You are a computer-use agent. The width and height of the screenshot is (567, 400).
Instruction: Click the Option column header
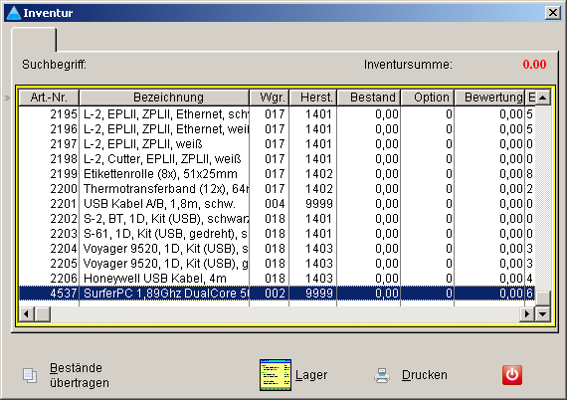coord(428,98)
